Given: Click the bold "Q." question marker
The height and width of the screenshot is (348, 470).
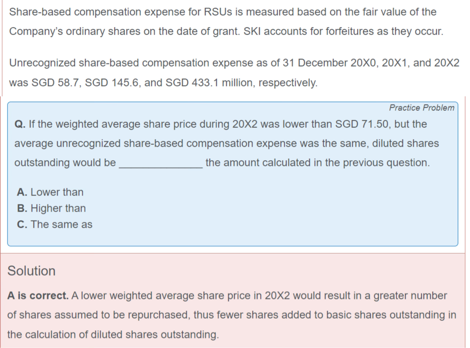Looking at the screenshot, I should (20, 124).
